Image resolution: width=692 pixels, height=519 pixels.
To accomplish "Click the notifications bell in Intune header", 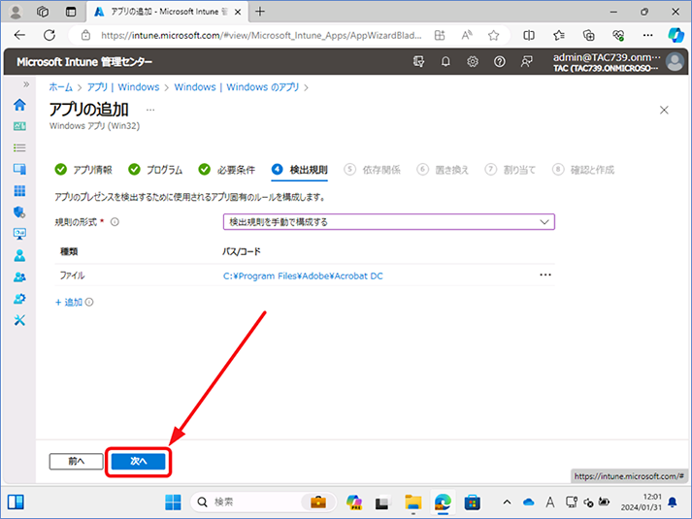I will point(445,62).
